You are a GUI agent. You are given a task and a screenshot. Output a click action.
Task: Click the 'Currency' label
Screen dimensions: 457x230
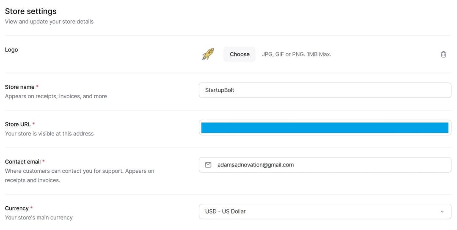pos(17,208)
